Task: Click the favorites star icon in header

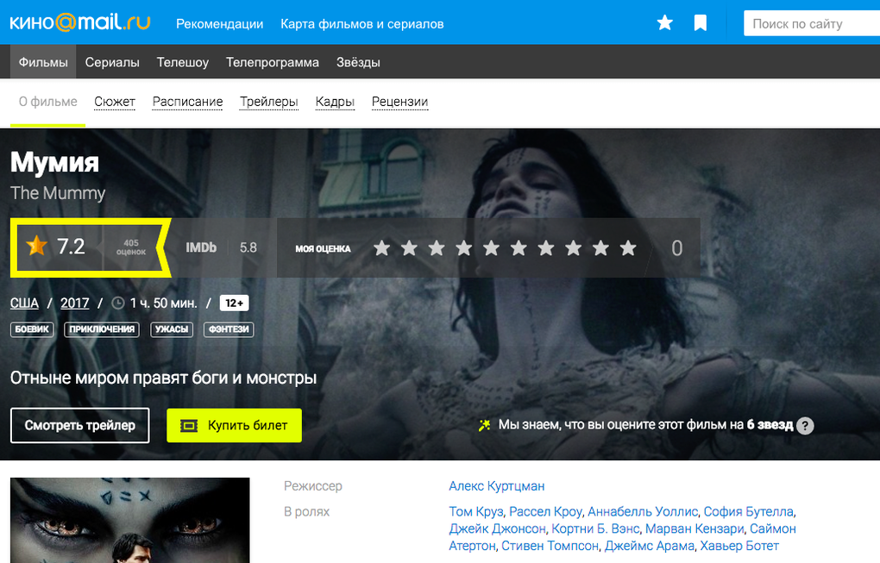Action: 665,22
